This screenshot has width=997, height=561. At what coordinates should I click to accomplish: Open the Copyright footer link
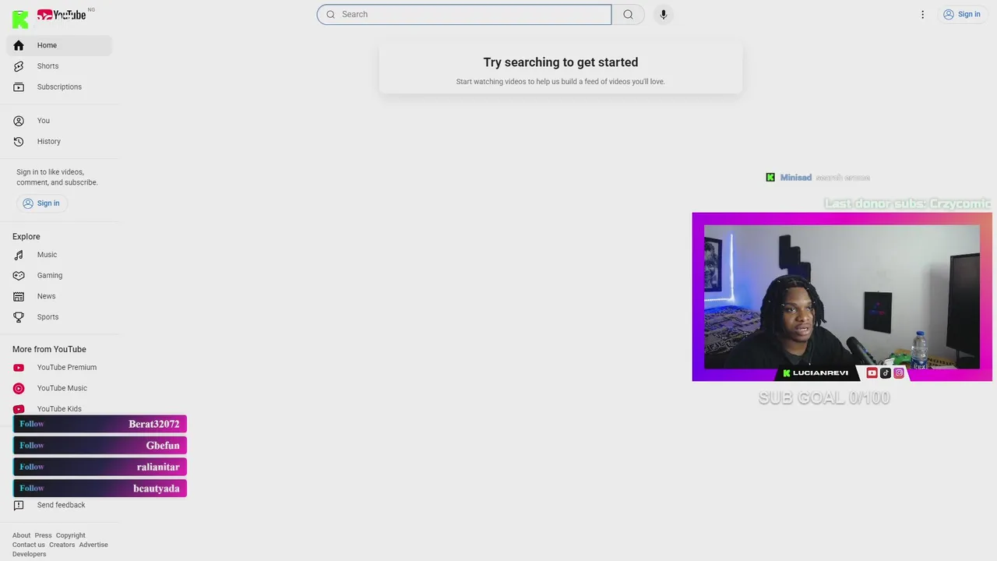pos(70,535)
